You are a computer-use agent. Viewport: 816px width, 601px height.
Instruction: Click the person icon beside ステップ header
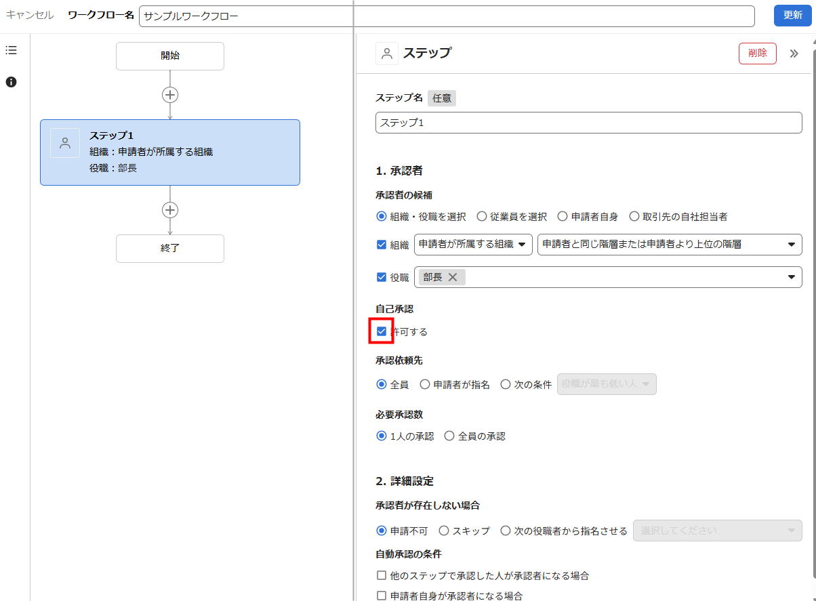coord(387,54)
